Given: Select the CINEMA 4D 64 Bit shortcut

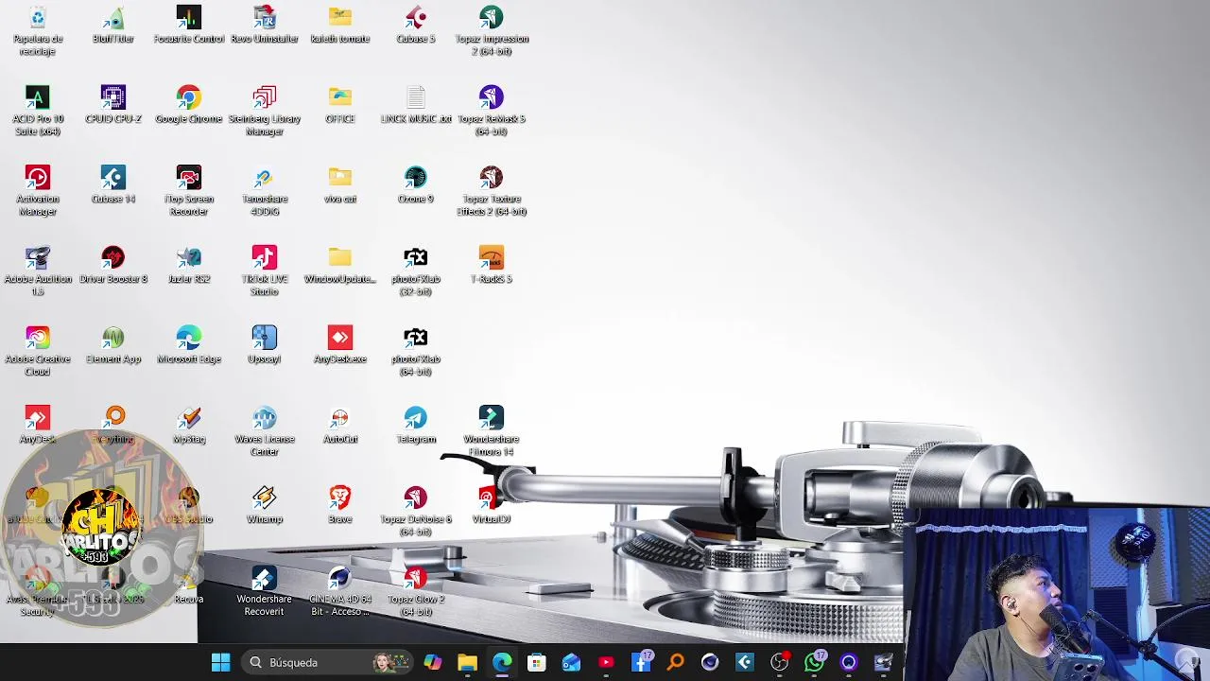Looking at the screenshot, I should pos(340,591).
